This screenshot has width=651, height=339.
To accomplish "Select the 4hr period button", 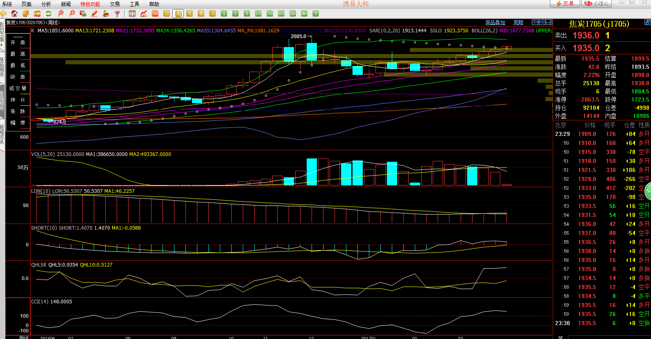I will coord(304,14).
